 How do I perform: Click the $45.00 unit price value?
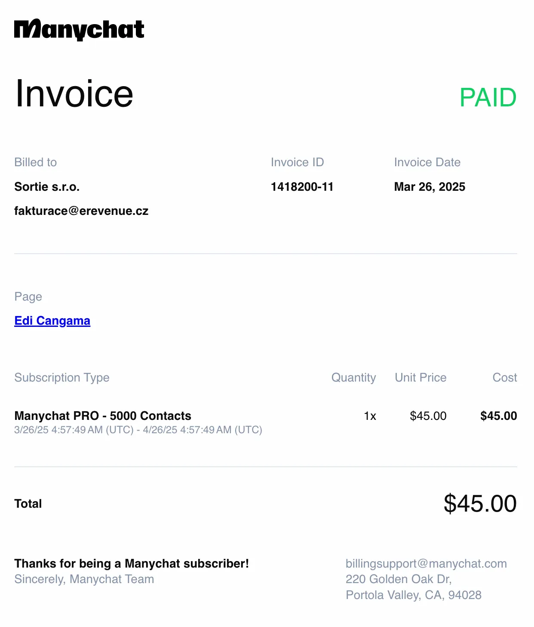tap(428, 416)
